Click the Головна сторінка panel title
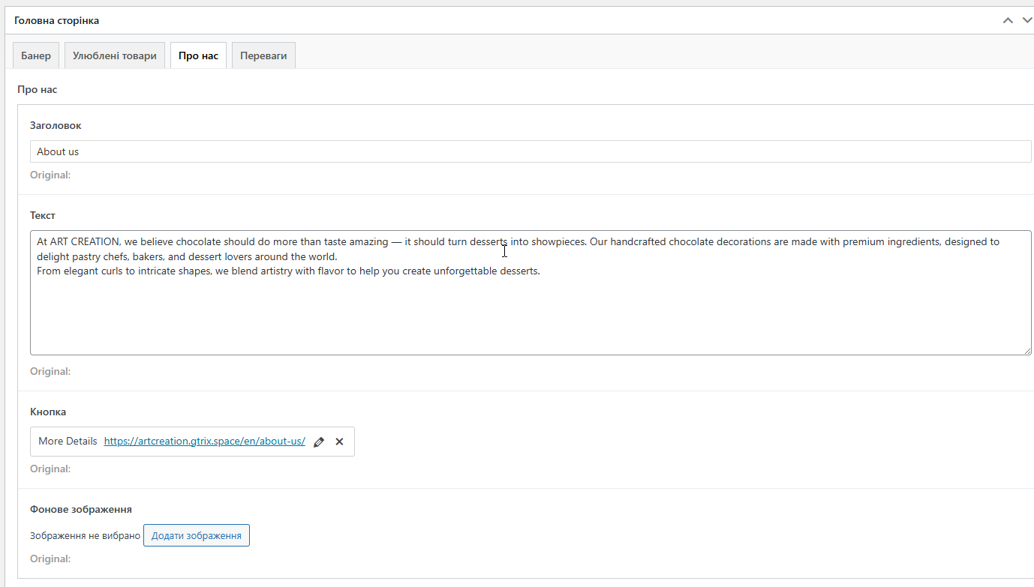Viewport: 1034px width, 587px height. [x=57, y=20]
